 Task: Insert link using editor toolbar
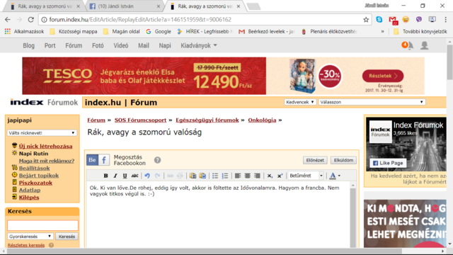170,176
